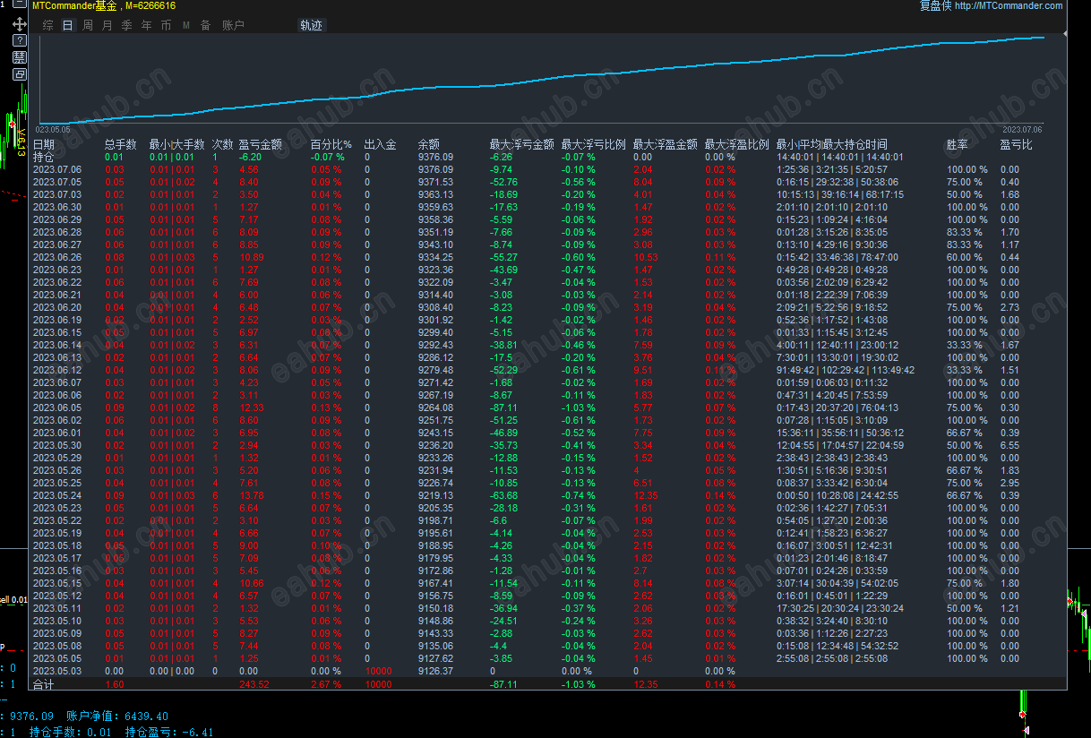Select the 综 overview menu item

click(47, 24)
